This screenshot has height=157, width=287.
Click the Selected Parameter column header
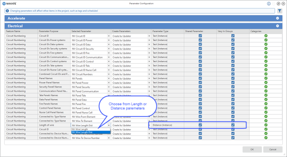[91, 31]
